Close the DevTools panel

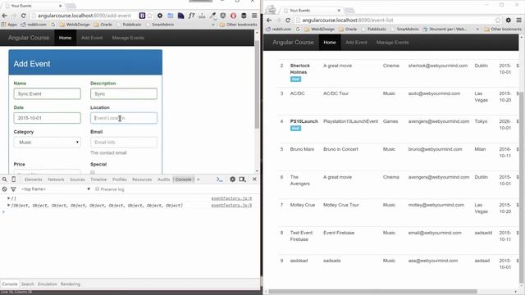tap(254, 179)
